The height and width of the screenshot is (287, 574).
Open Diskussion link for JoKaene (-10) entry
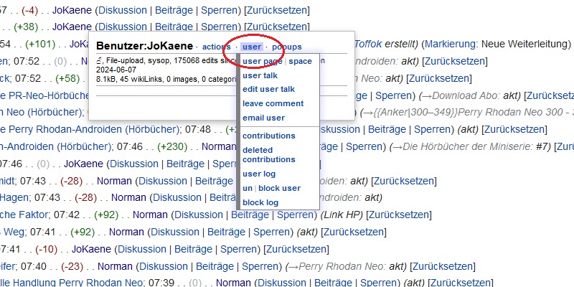pos(141,249)
